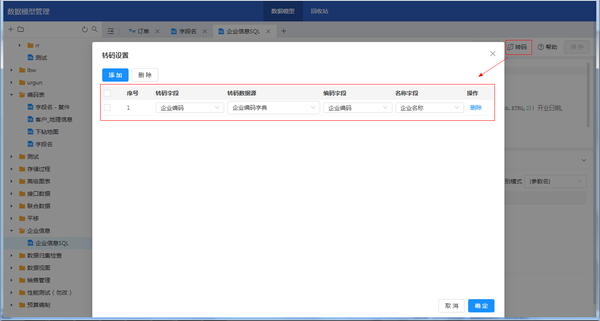Click the 转码 toolbar button
Screen dimensions: 600x321
coord(518,47)
